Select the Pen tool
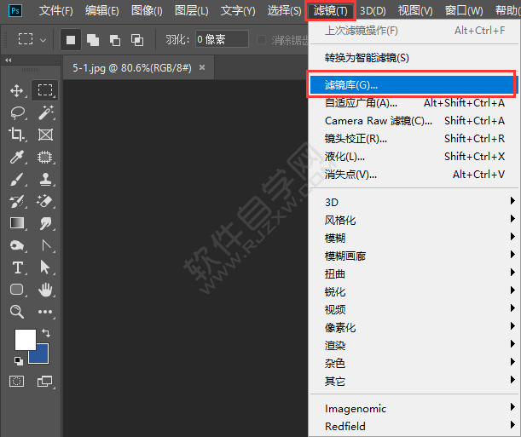 point(46,245)
